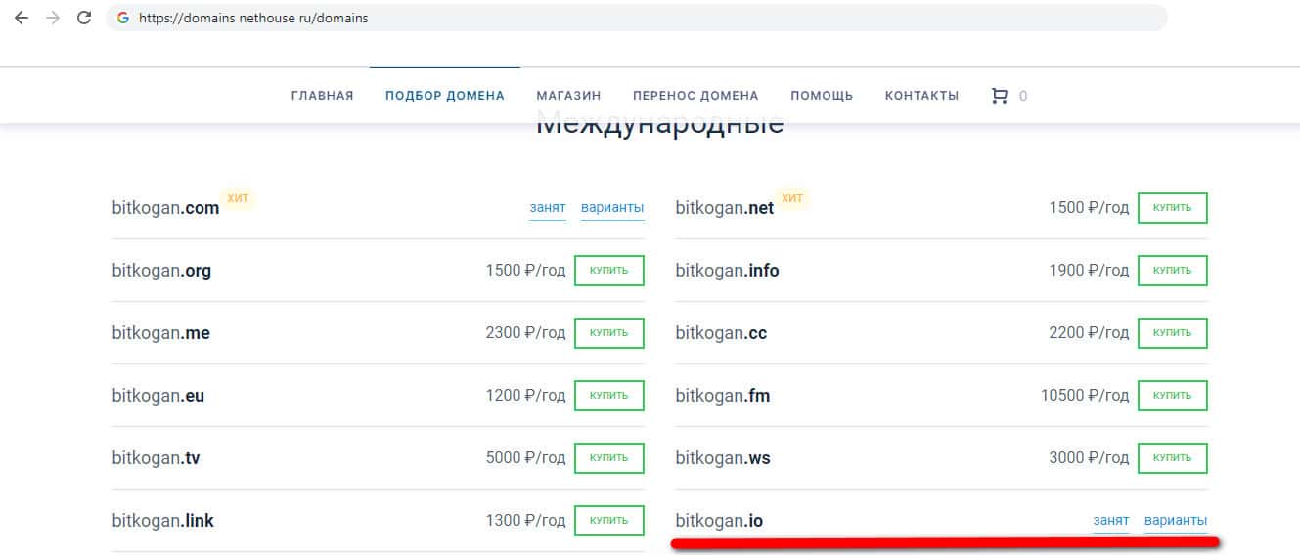Click the bitkogan.tv domain name

156,458
